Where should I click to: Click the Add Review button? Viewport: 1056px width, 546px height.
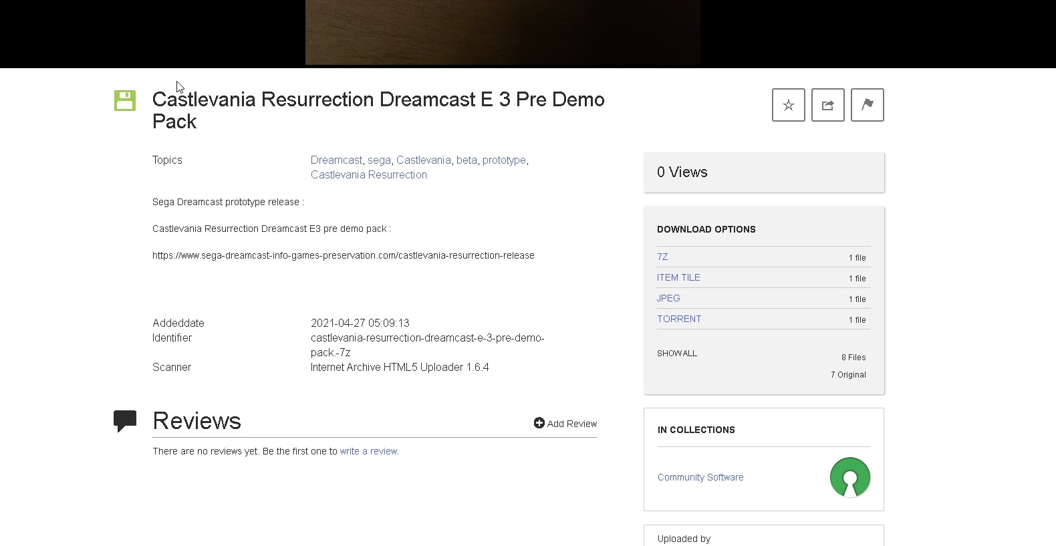coord(565,423)
